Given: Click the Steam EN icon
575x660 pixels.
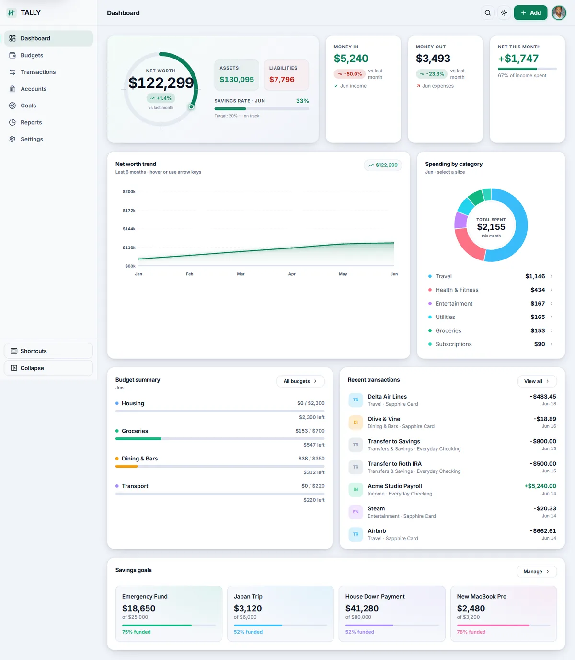Looking at the screenshot, I should pyautogui.click(x=356, y=512).
